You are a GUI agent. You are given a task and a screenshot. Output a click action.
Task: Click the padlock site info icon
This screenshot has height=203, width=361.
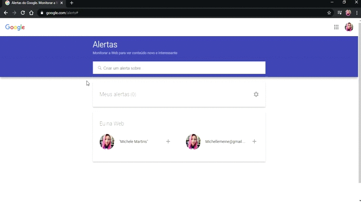click(x=42, y=13)
